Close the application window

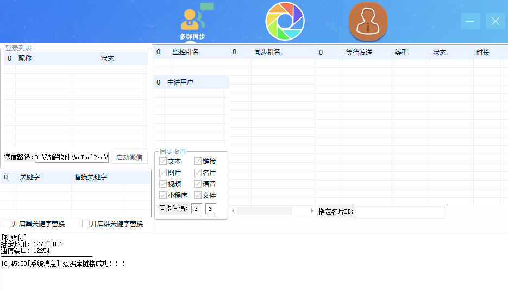[x=495, y=21]
